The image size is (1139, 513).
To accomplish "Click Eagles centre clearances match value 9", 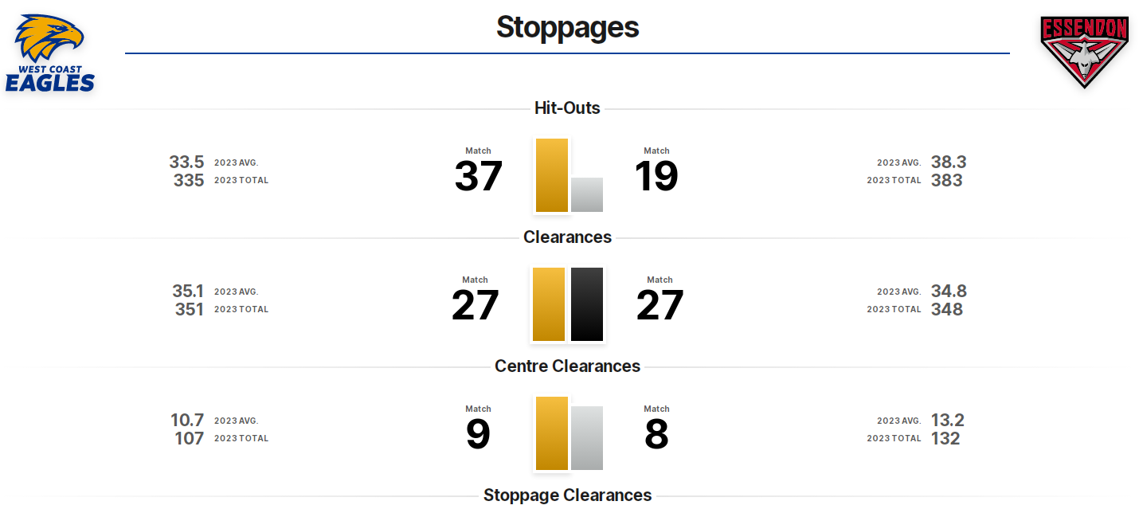I will click(478, 435).
